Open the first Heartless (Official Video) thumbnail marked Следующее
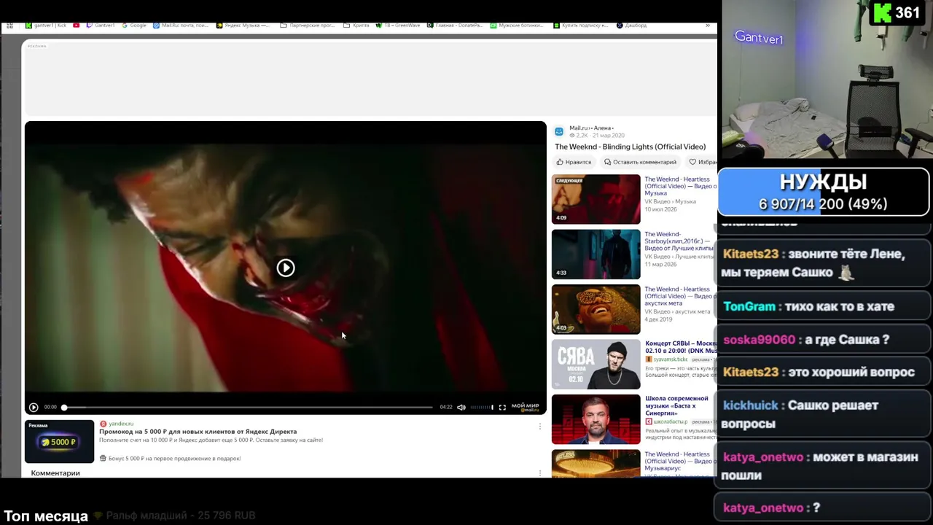Image resolution: width=933 pixels, height=525 pixels. [x=596, y=199]
